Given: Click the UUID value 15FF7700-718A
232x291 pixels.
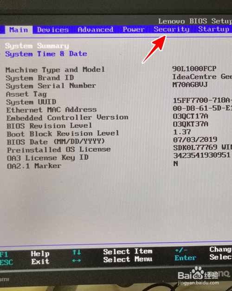Looking at the screenshot, I should (x=202, y=101).
